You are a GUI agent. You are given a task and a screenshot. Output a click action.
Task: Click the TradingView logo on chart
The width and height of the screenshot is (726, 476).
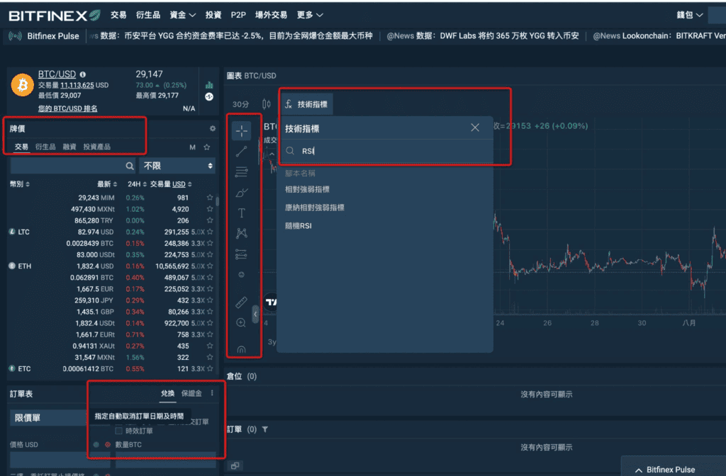271,302
